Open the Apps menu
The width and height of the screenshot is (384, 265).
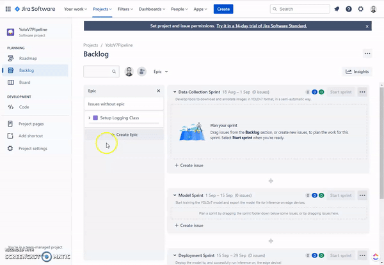click(x=200, y=9)
